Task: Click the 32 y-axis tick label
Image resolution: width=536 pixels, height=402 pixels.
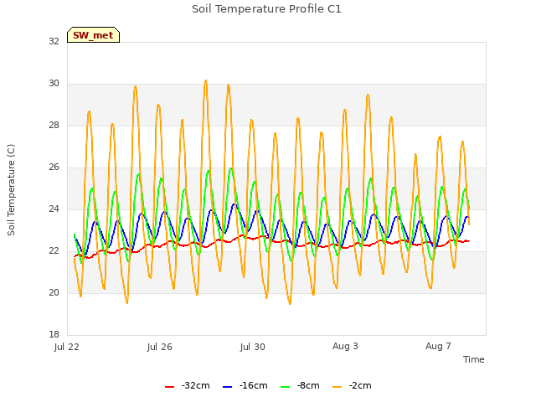Action: tap(54, 41)
